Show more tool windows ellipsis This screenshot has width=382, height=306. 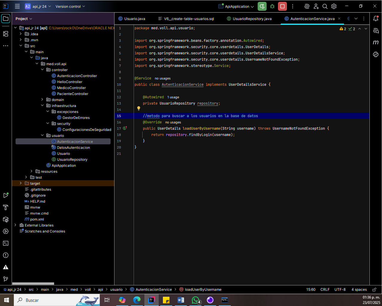click(x=6, y=46)
